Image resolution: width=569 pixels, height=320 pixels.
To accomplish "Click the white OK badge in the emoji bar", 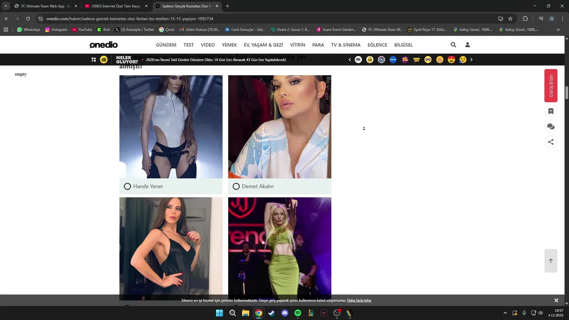I will point(358,60).
